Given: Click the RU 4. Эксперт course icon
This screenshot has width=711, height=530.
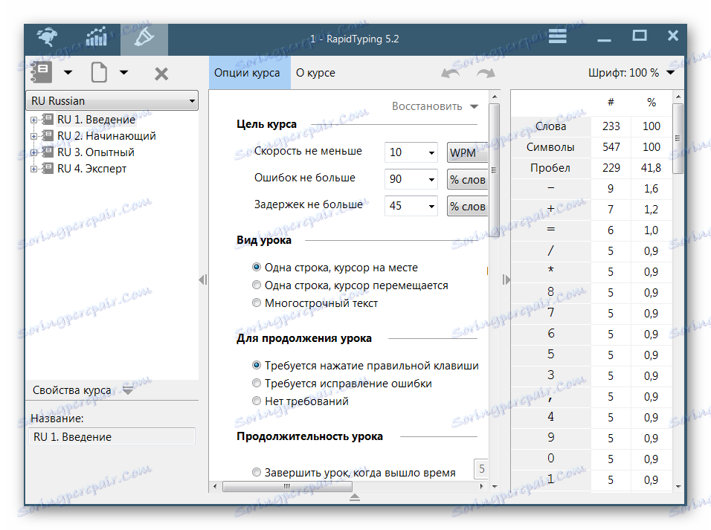Looking at the screenshot, I should point(48,169).
